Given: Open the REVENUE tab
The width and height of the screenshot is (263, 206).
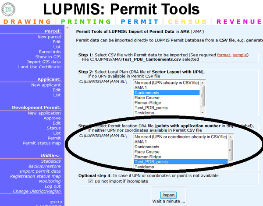Looking at the screenshot, I should pyautogui.click(x=239, y=22).
